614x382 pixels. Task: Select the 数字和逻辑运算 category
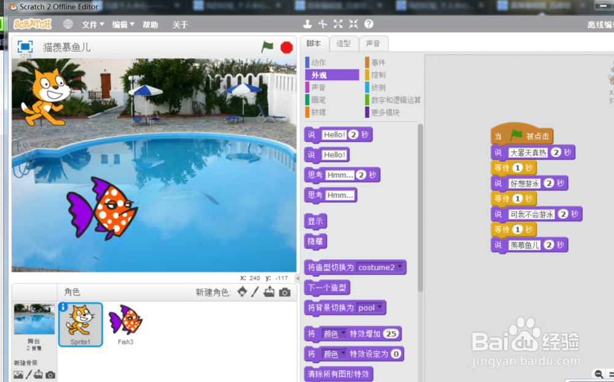pos(393,100)
